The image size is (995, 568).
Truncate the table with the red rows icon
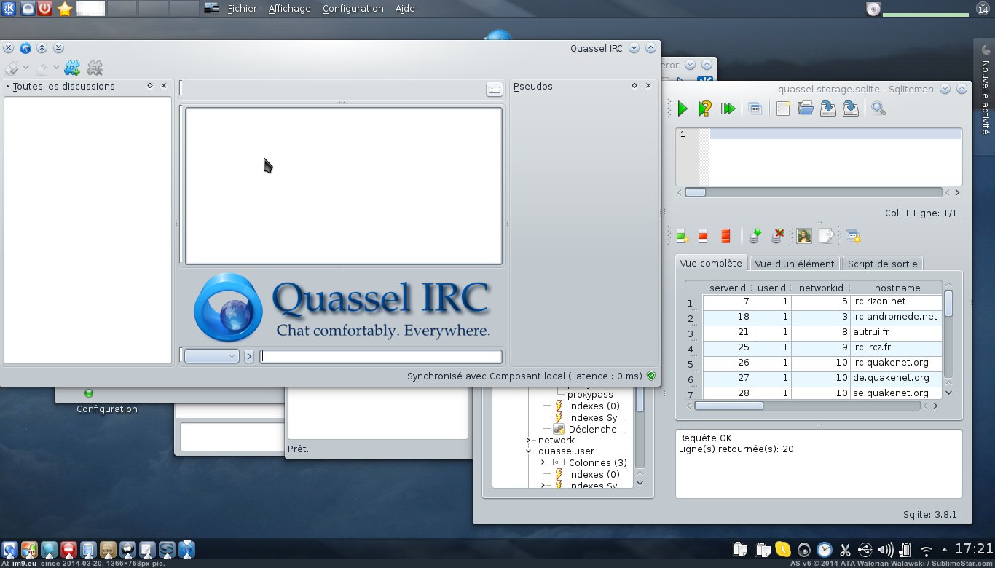[x=725, y=236]
